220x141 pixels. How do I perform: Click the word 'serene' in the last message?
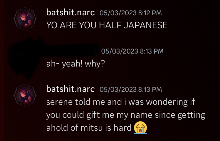60,102
